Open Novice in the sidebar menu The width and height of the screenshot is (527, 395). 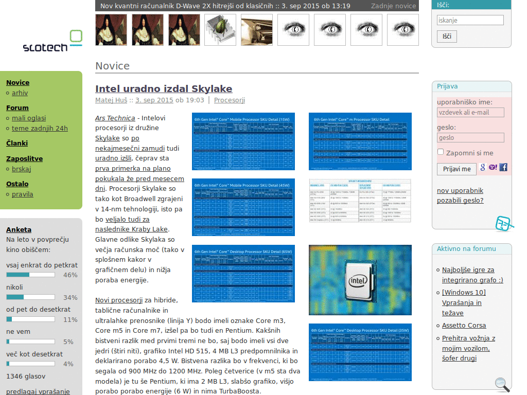pyautogui.click(x=18, y=83)
